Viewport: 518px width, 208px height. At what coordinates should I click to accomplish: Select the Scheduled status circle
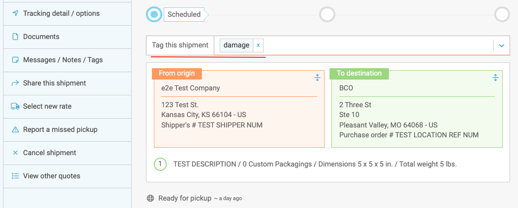pos(154,14)
